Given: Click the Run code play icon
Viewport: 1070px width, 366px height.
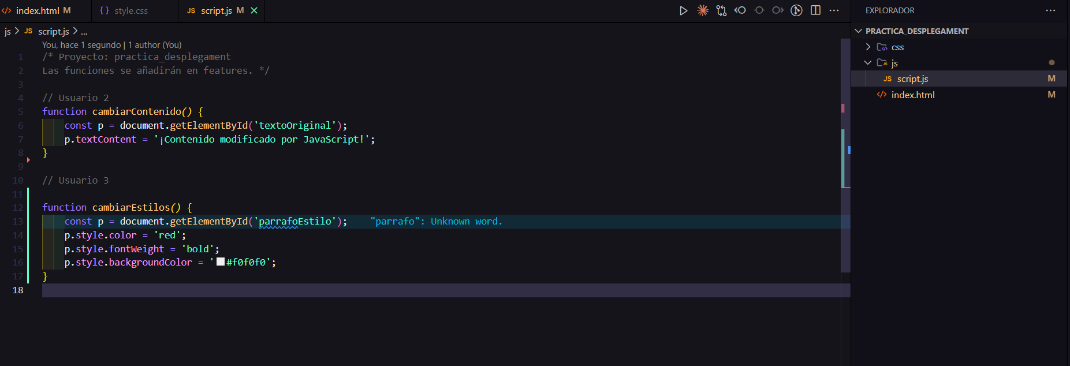Looking at the screenshot, I should click(x=683, y=10).
